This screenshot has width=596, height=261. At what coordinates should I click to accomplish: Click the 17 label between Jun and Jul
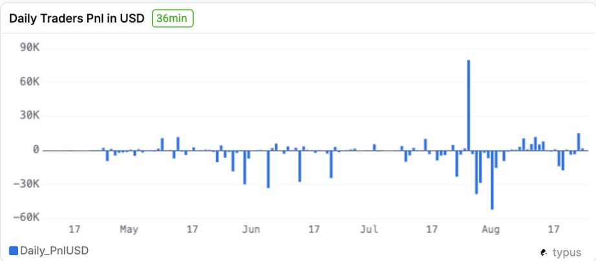click(x=314, y=229)
